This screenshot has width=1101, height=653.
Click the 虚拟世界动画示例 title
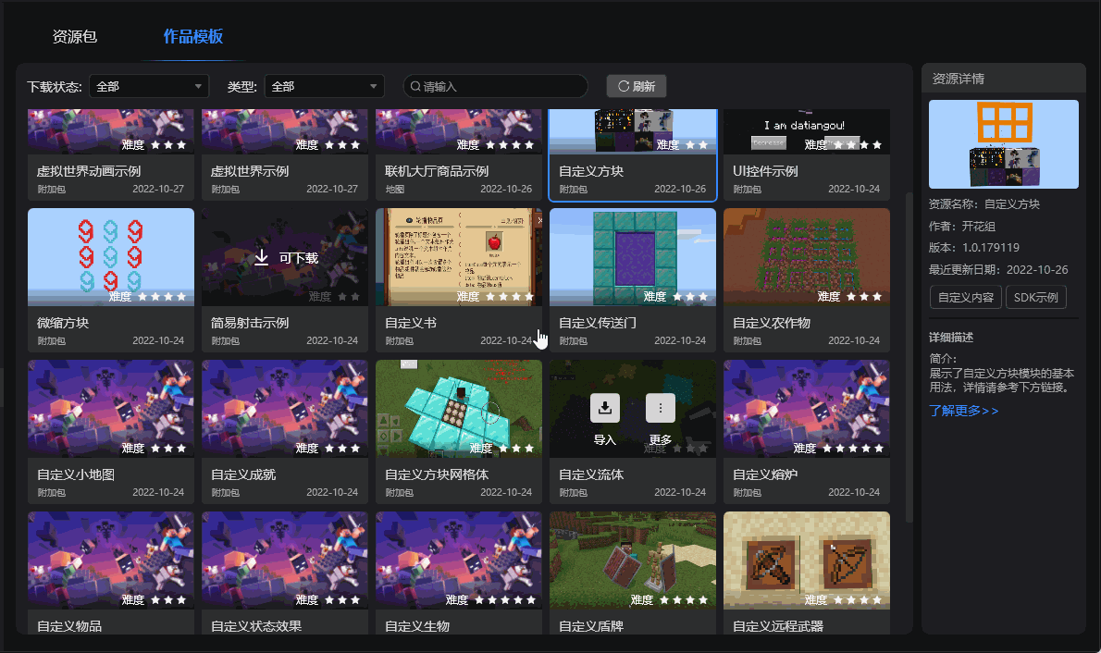coord(89,171)
